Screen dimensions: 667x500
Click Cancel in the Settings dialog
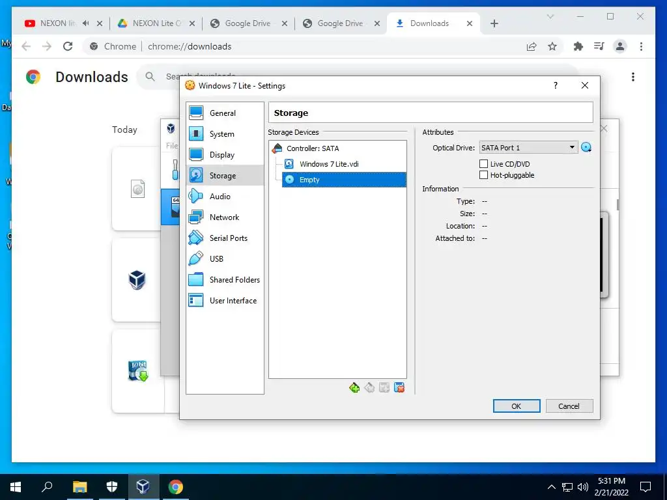569,406
